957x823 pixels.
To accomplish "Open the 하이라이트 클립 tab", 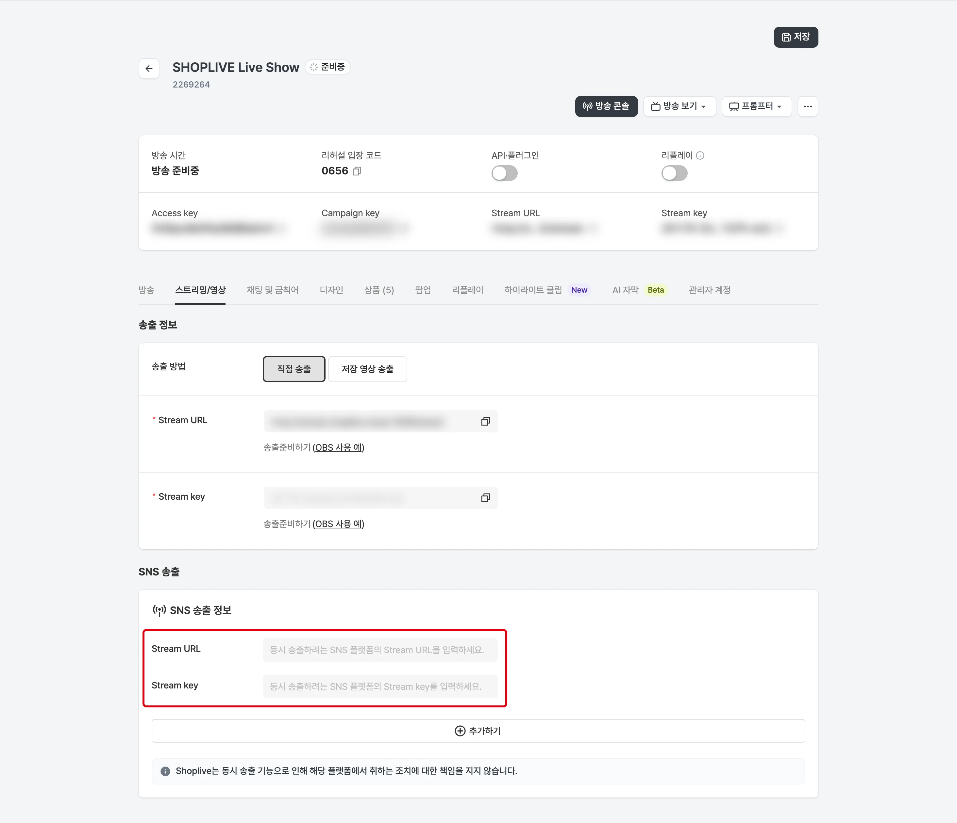I will pos(547,290).
